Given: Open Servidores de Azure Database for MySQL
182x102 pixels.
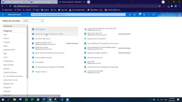Looking at the screenshot, I should click(49, 34).
